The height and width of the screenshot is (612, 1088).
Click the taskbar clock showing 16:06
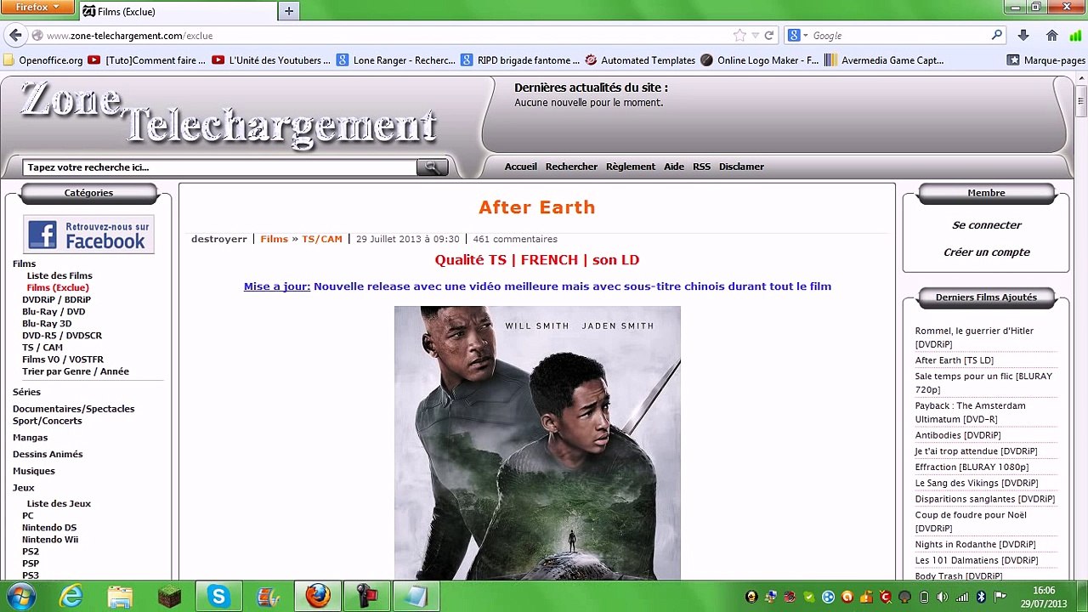(1044, 597)
